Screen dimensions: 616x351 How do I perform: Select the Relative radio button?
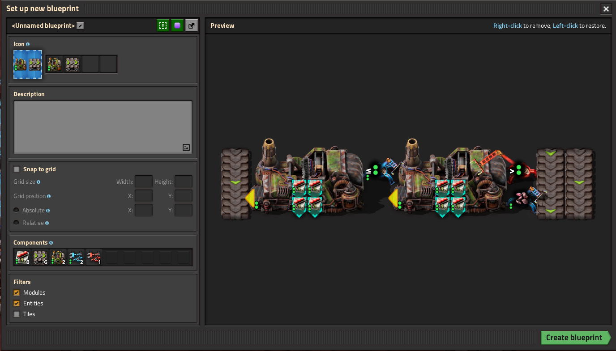click(x=17, y=223)
